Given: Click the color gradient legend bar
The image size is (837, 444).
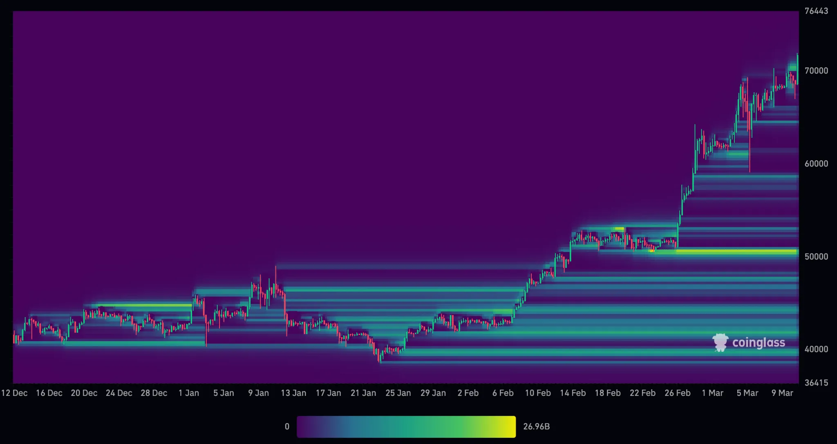Looking at the screenshot, I should (406, 426).
